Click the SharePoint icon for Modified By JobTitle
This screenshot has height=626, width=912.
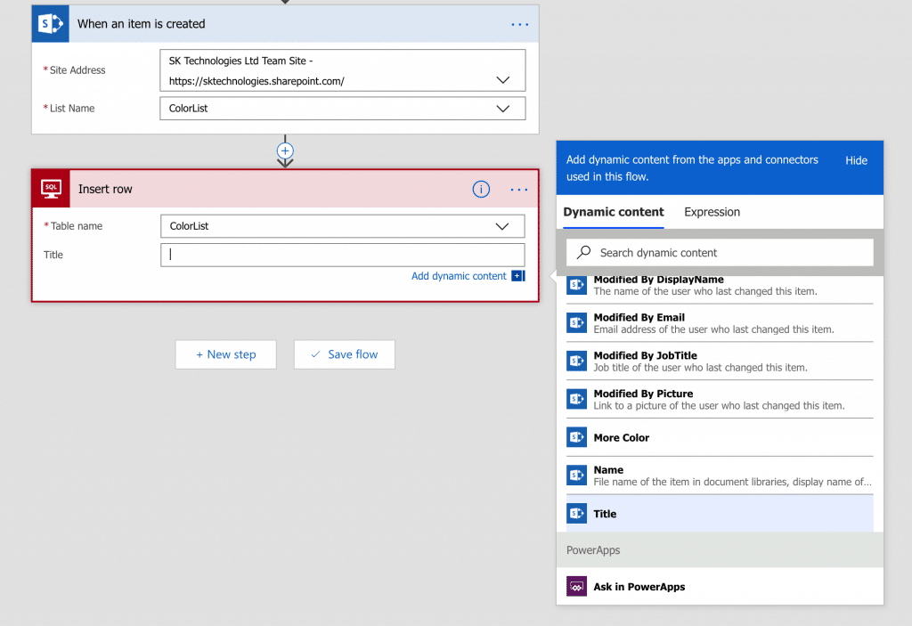click(576, 361)
